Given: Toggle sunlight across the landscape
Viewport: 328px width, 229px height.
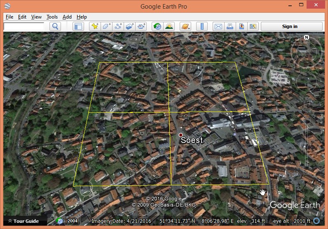Looking at the screenshot, I should coord(169,26).
